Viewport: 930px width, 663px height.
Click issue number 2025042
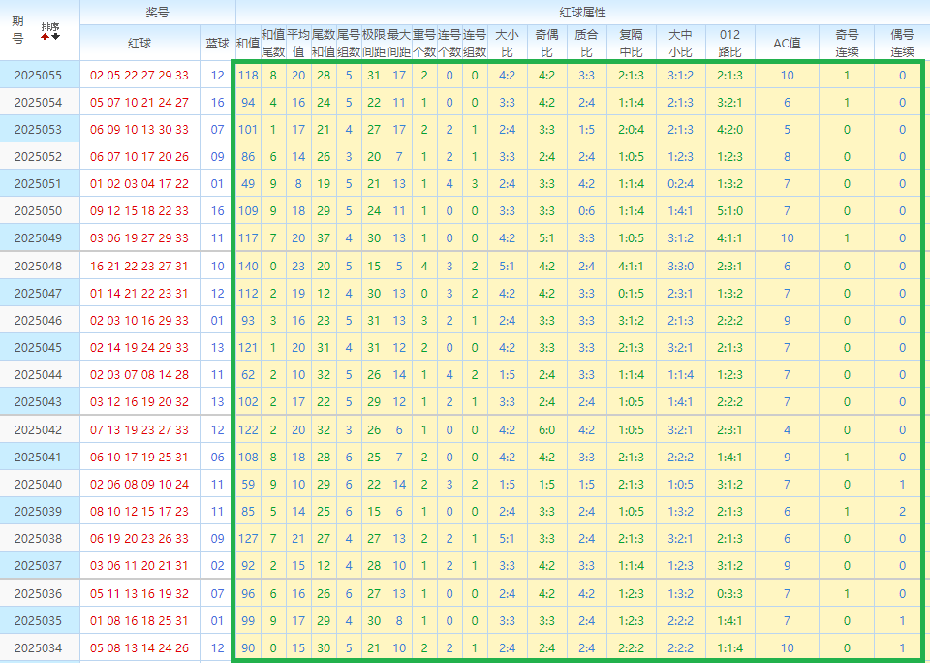tap(38, 429)
